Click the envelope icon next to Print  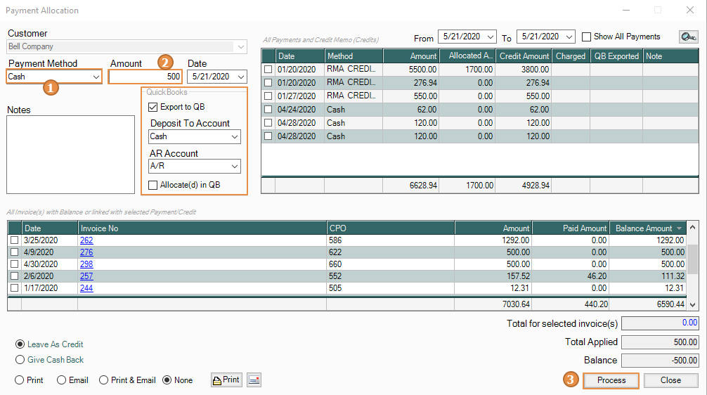pyautogui.click(x=254, y=380)
